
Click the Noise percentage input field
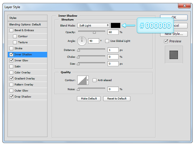pos(113,89)
